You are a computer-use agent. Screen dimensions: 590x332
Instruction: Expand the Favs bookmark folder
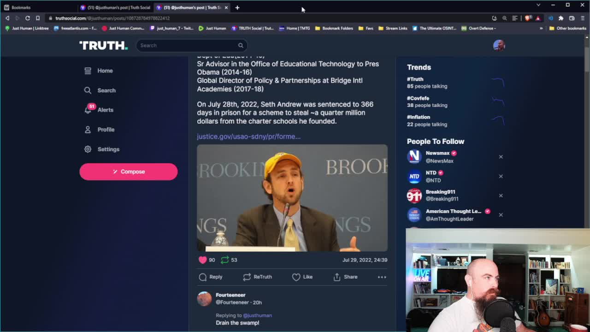click(366, 28)
